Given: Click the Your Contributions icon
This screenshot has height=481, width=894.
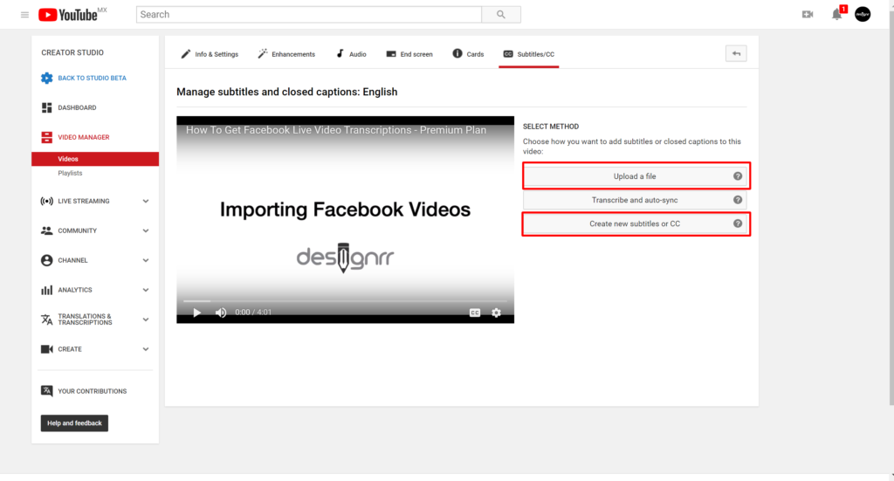Looking at the screenshot, I should point(47,391).
